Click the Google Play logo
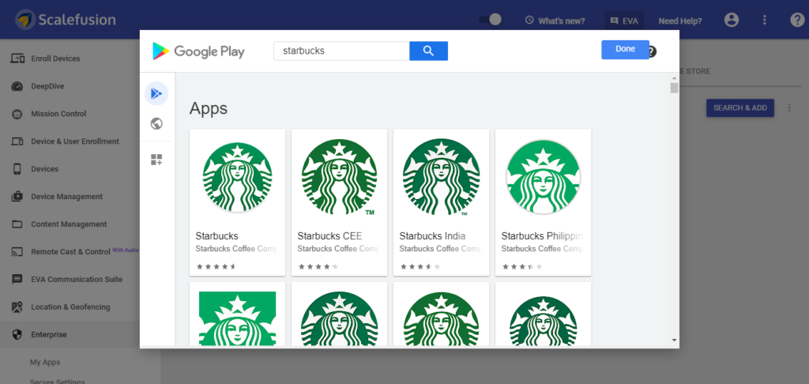 point(198,51)
